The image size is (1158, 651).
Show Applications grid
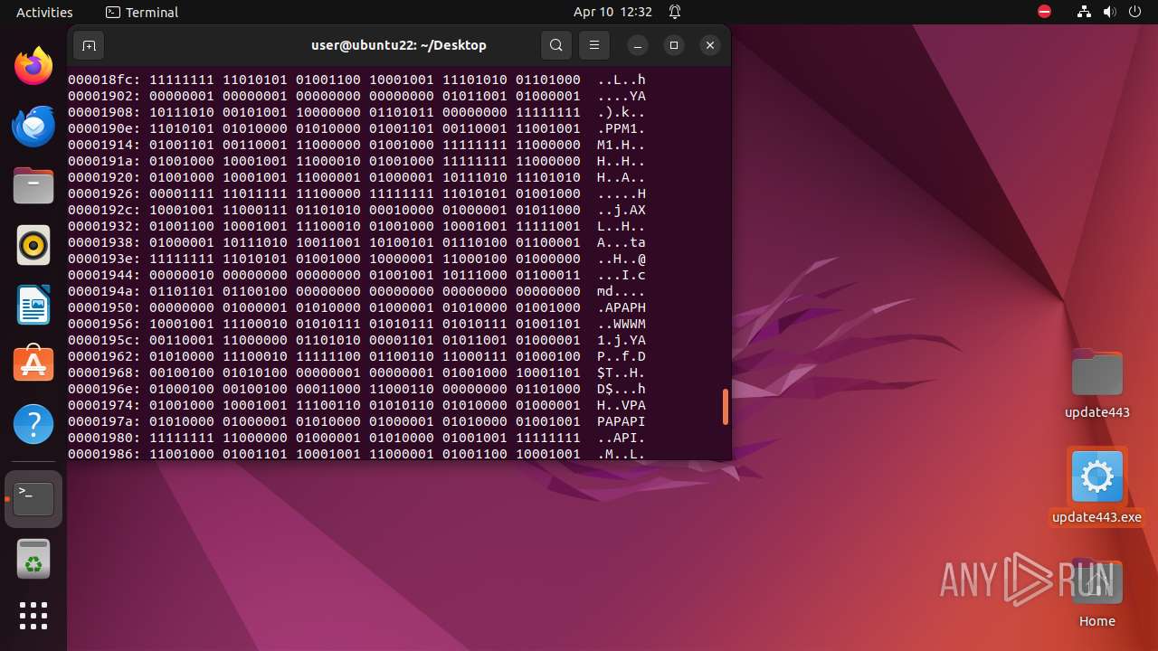click(x=33, y=616)
